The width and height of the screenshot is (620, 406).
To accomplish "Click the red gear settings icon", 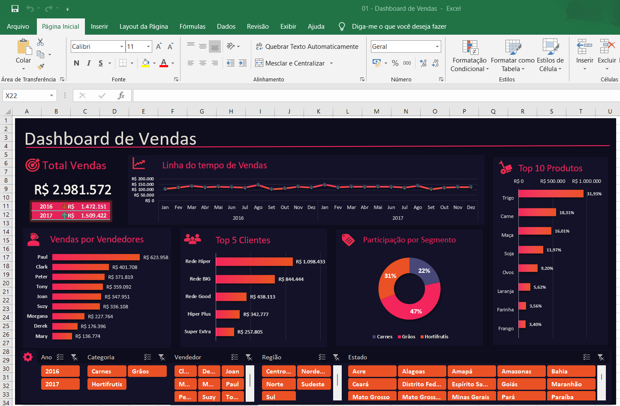I will 28,357.
